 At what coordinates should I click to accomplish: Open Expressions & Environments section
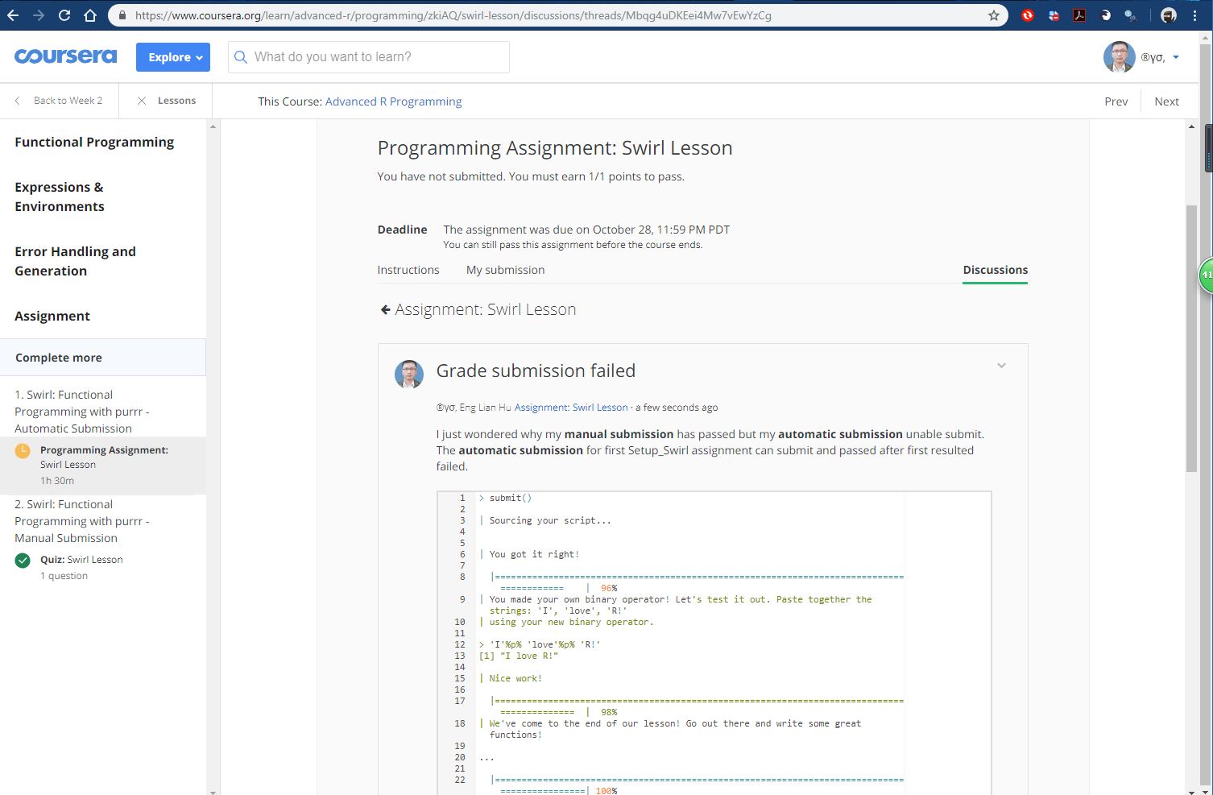(x=60, y=197)
